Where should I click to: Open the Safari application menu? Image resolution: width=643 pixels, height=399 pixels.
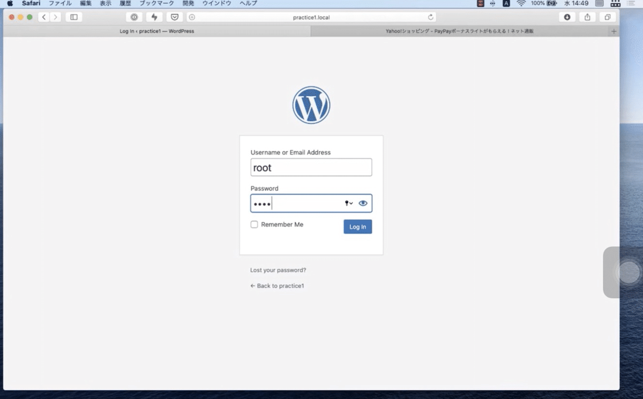pyautogui.click(x=31, y=3)
